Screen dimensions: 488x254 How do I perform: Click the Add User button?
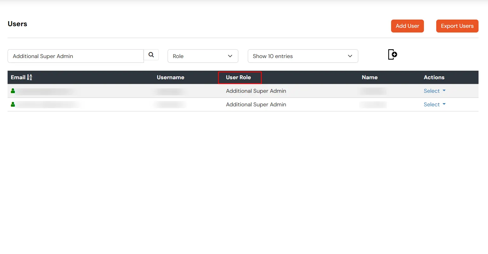408,26
